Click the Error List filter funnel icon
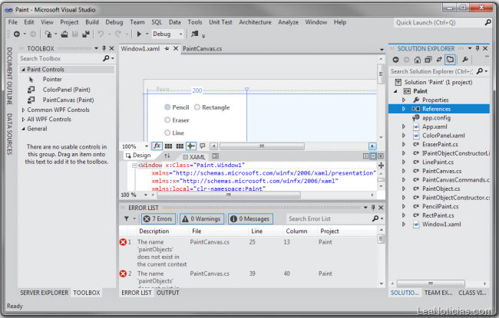 click(127, 218)
